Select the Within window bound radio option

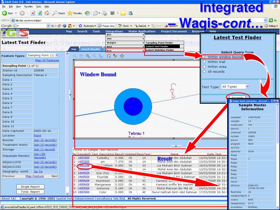coord(204,57)
